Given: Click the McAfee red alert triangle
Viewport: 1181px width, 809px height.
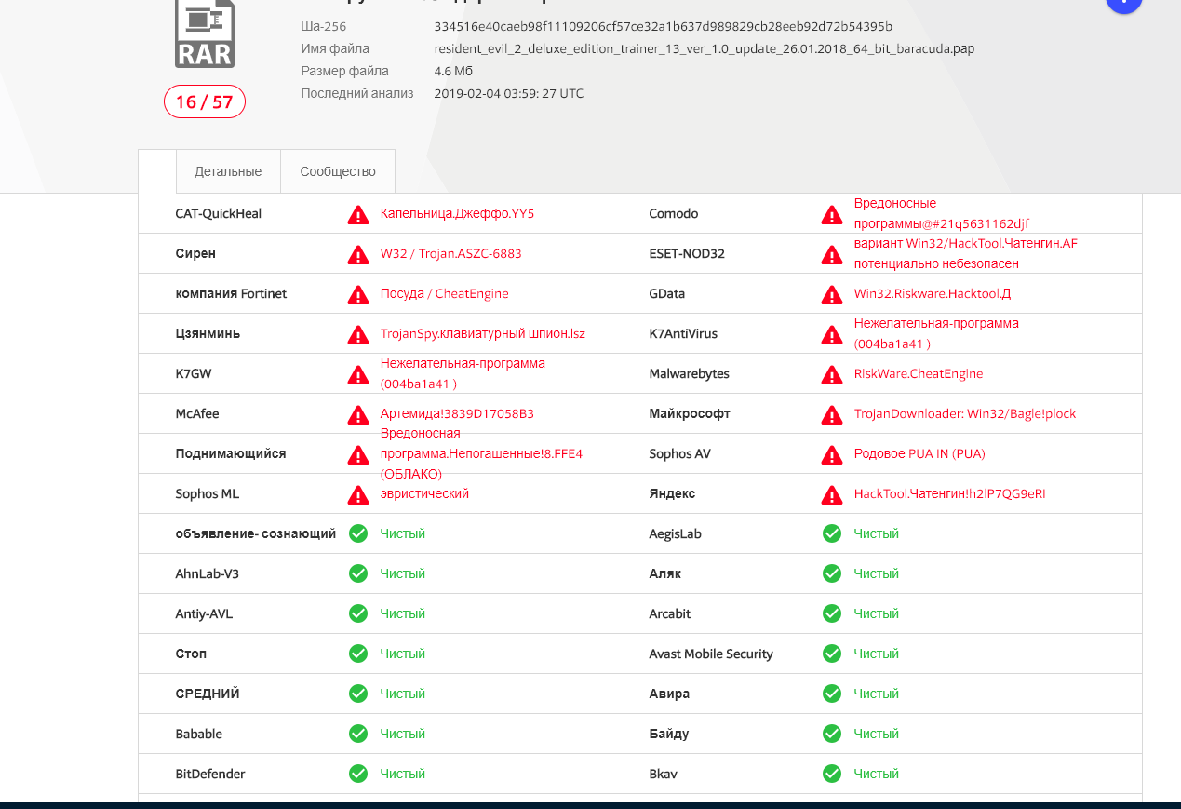Looking at the screenshot, I should (357, 415).
